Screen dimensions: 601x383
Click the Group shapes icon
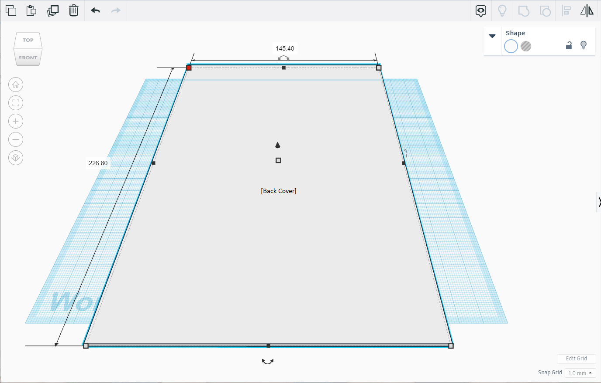click(x=524, y=11)
